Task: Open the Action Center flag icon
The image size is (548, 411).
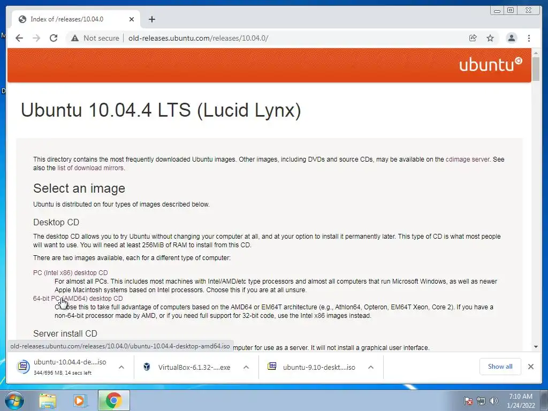Action: click(468, 401)
